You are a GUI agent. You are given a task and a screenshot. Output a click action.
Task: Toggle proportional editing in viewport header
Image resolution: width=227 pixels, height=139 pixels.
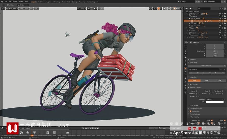pyautogui.click(x=99, y=9)
